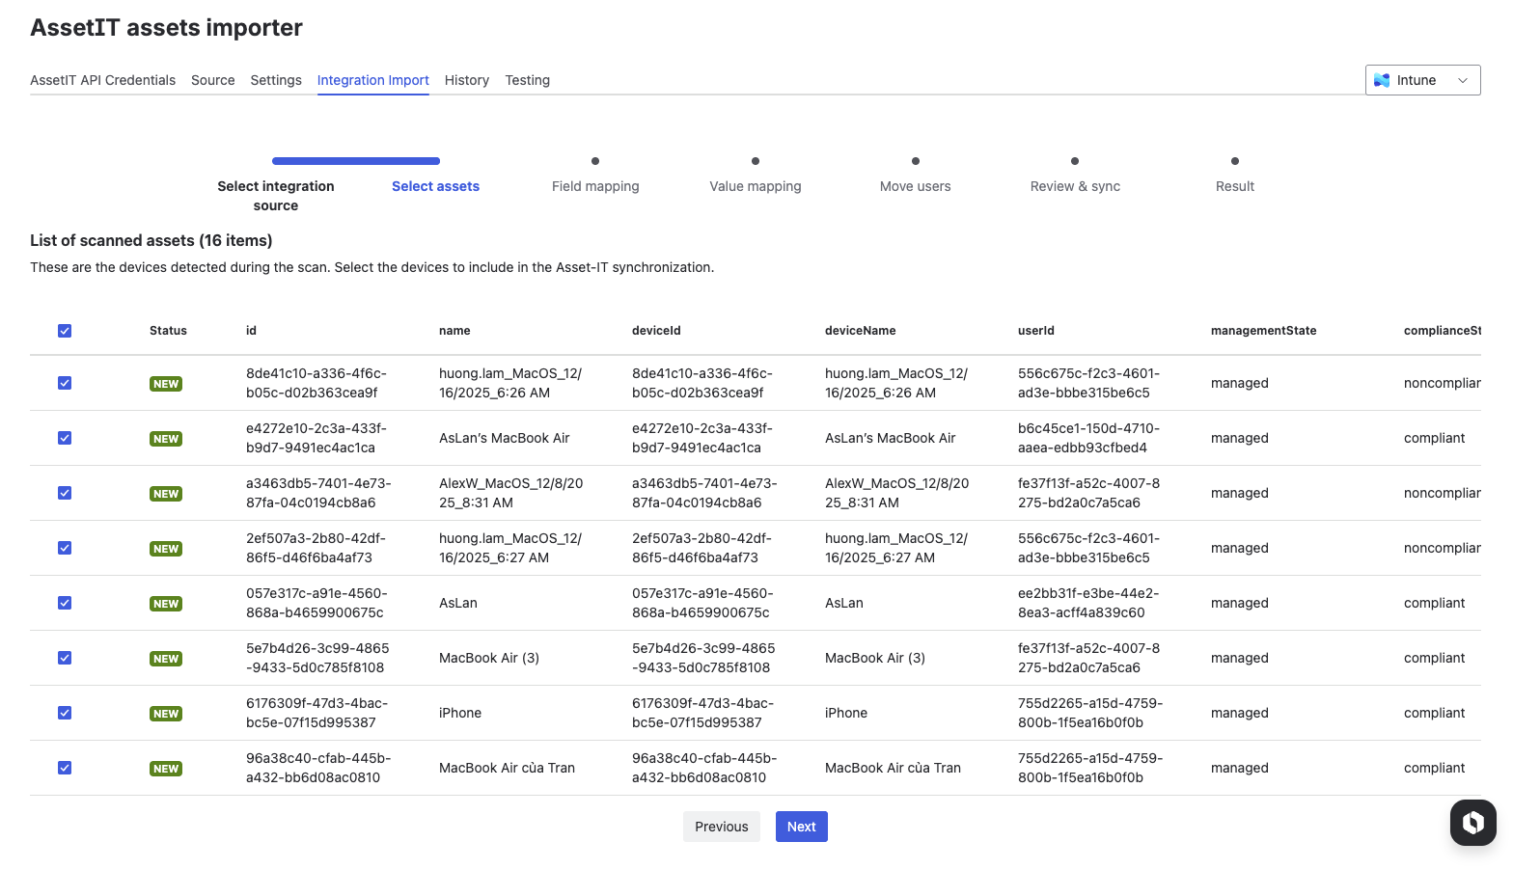Open the Settings tab

[276, 81]
